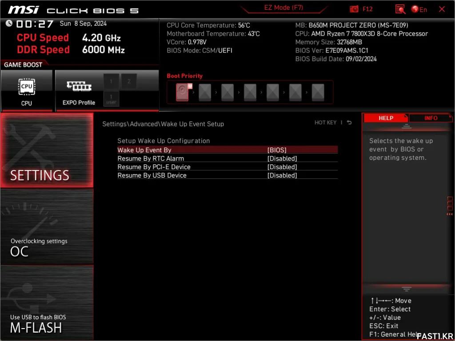Viewport: 455px width, 341px height.
Task: Change Resume By PCI-E Device [Disabled] value
Action: [x=282, y=167]
